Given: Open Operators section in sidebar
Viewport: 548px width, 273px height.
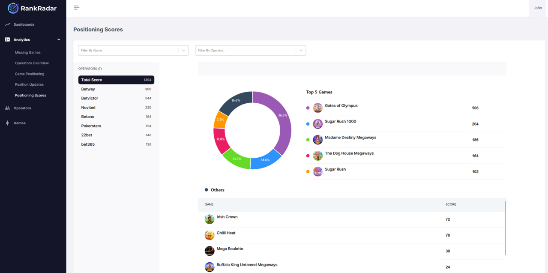Looking at the screenshot, I should 22,108.
